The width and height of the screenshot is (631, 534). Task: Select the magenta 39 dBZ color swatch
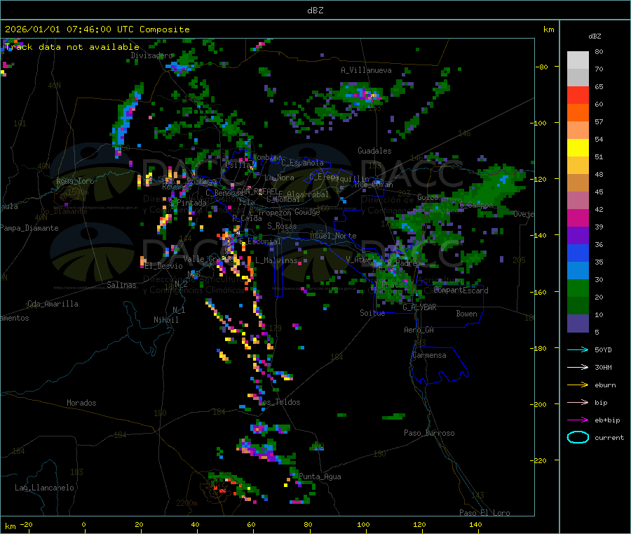pos(578,218)
